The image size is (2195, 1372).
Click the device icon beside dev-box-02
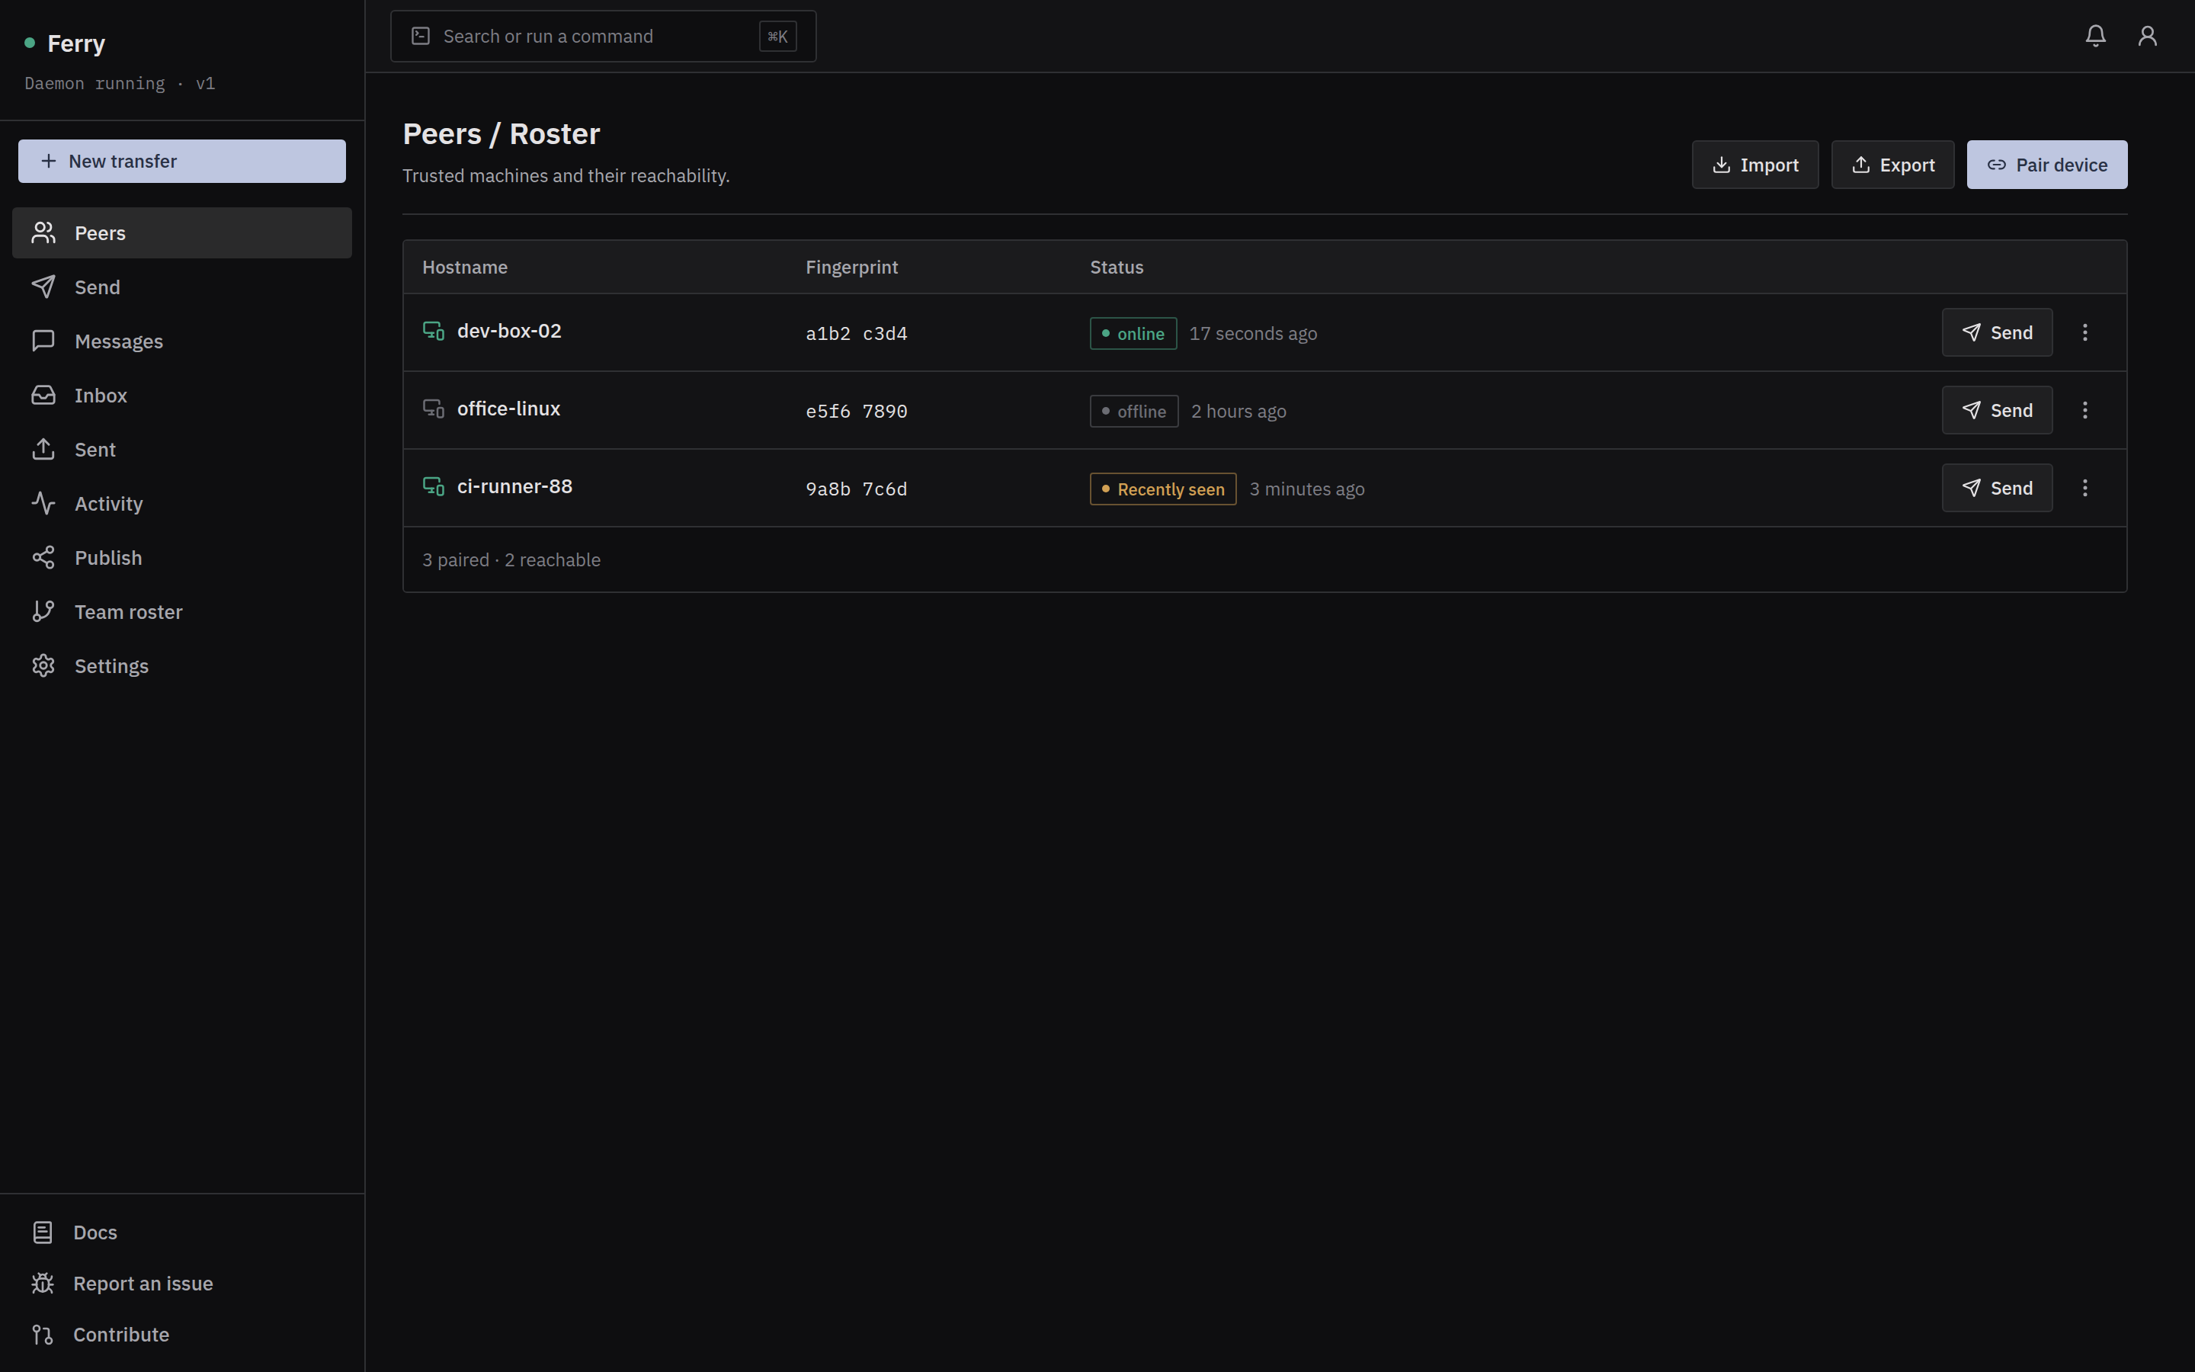tap(434, 332)
